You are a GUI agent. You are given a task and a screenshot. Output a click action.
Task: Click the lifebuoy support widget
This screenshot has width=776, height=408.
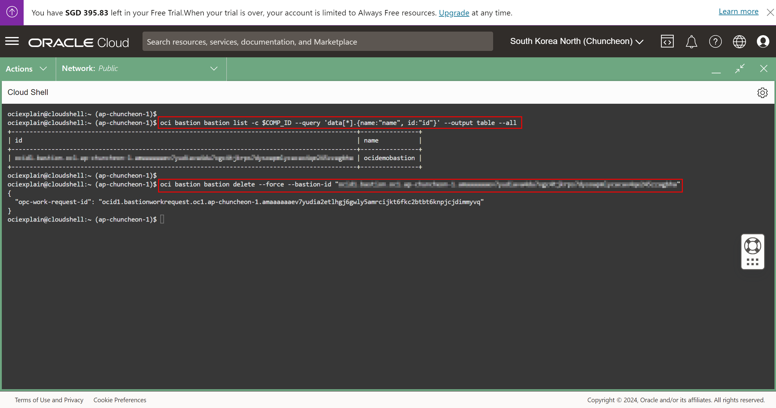point(753,246)
